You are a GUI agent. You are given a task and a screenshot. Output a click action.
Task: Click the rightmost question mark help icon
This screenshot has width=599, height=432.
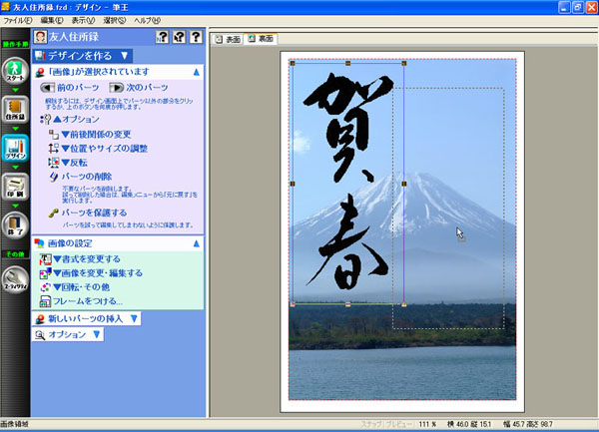(195, 38)
